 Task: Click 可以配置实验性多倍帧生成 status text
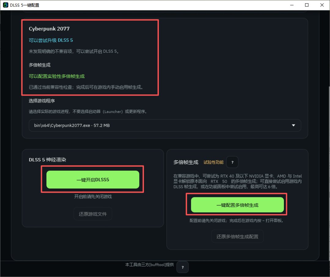pos(57,76)
